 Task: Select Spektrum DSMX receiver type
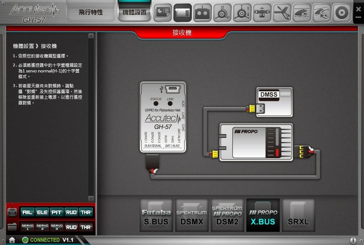[192, 215]
